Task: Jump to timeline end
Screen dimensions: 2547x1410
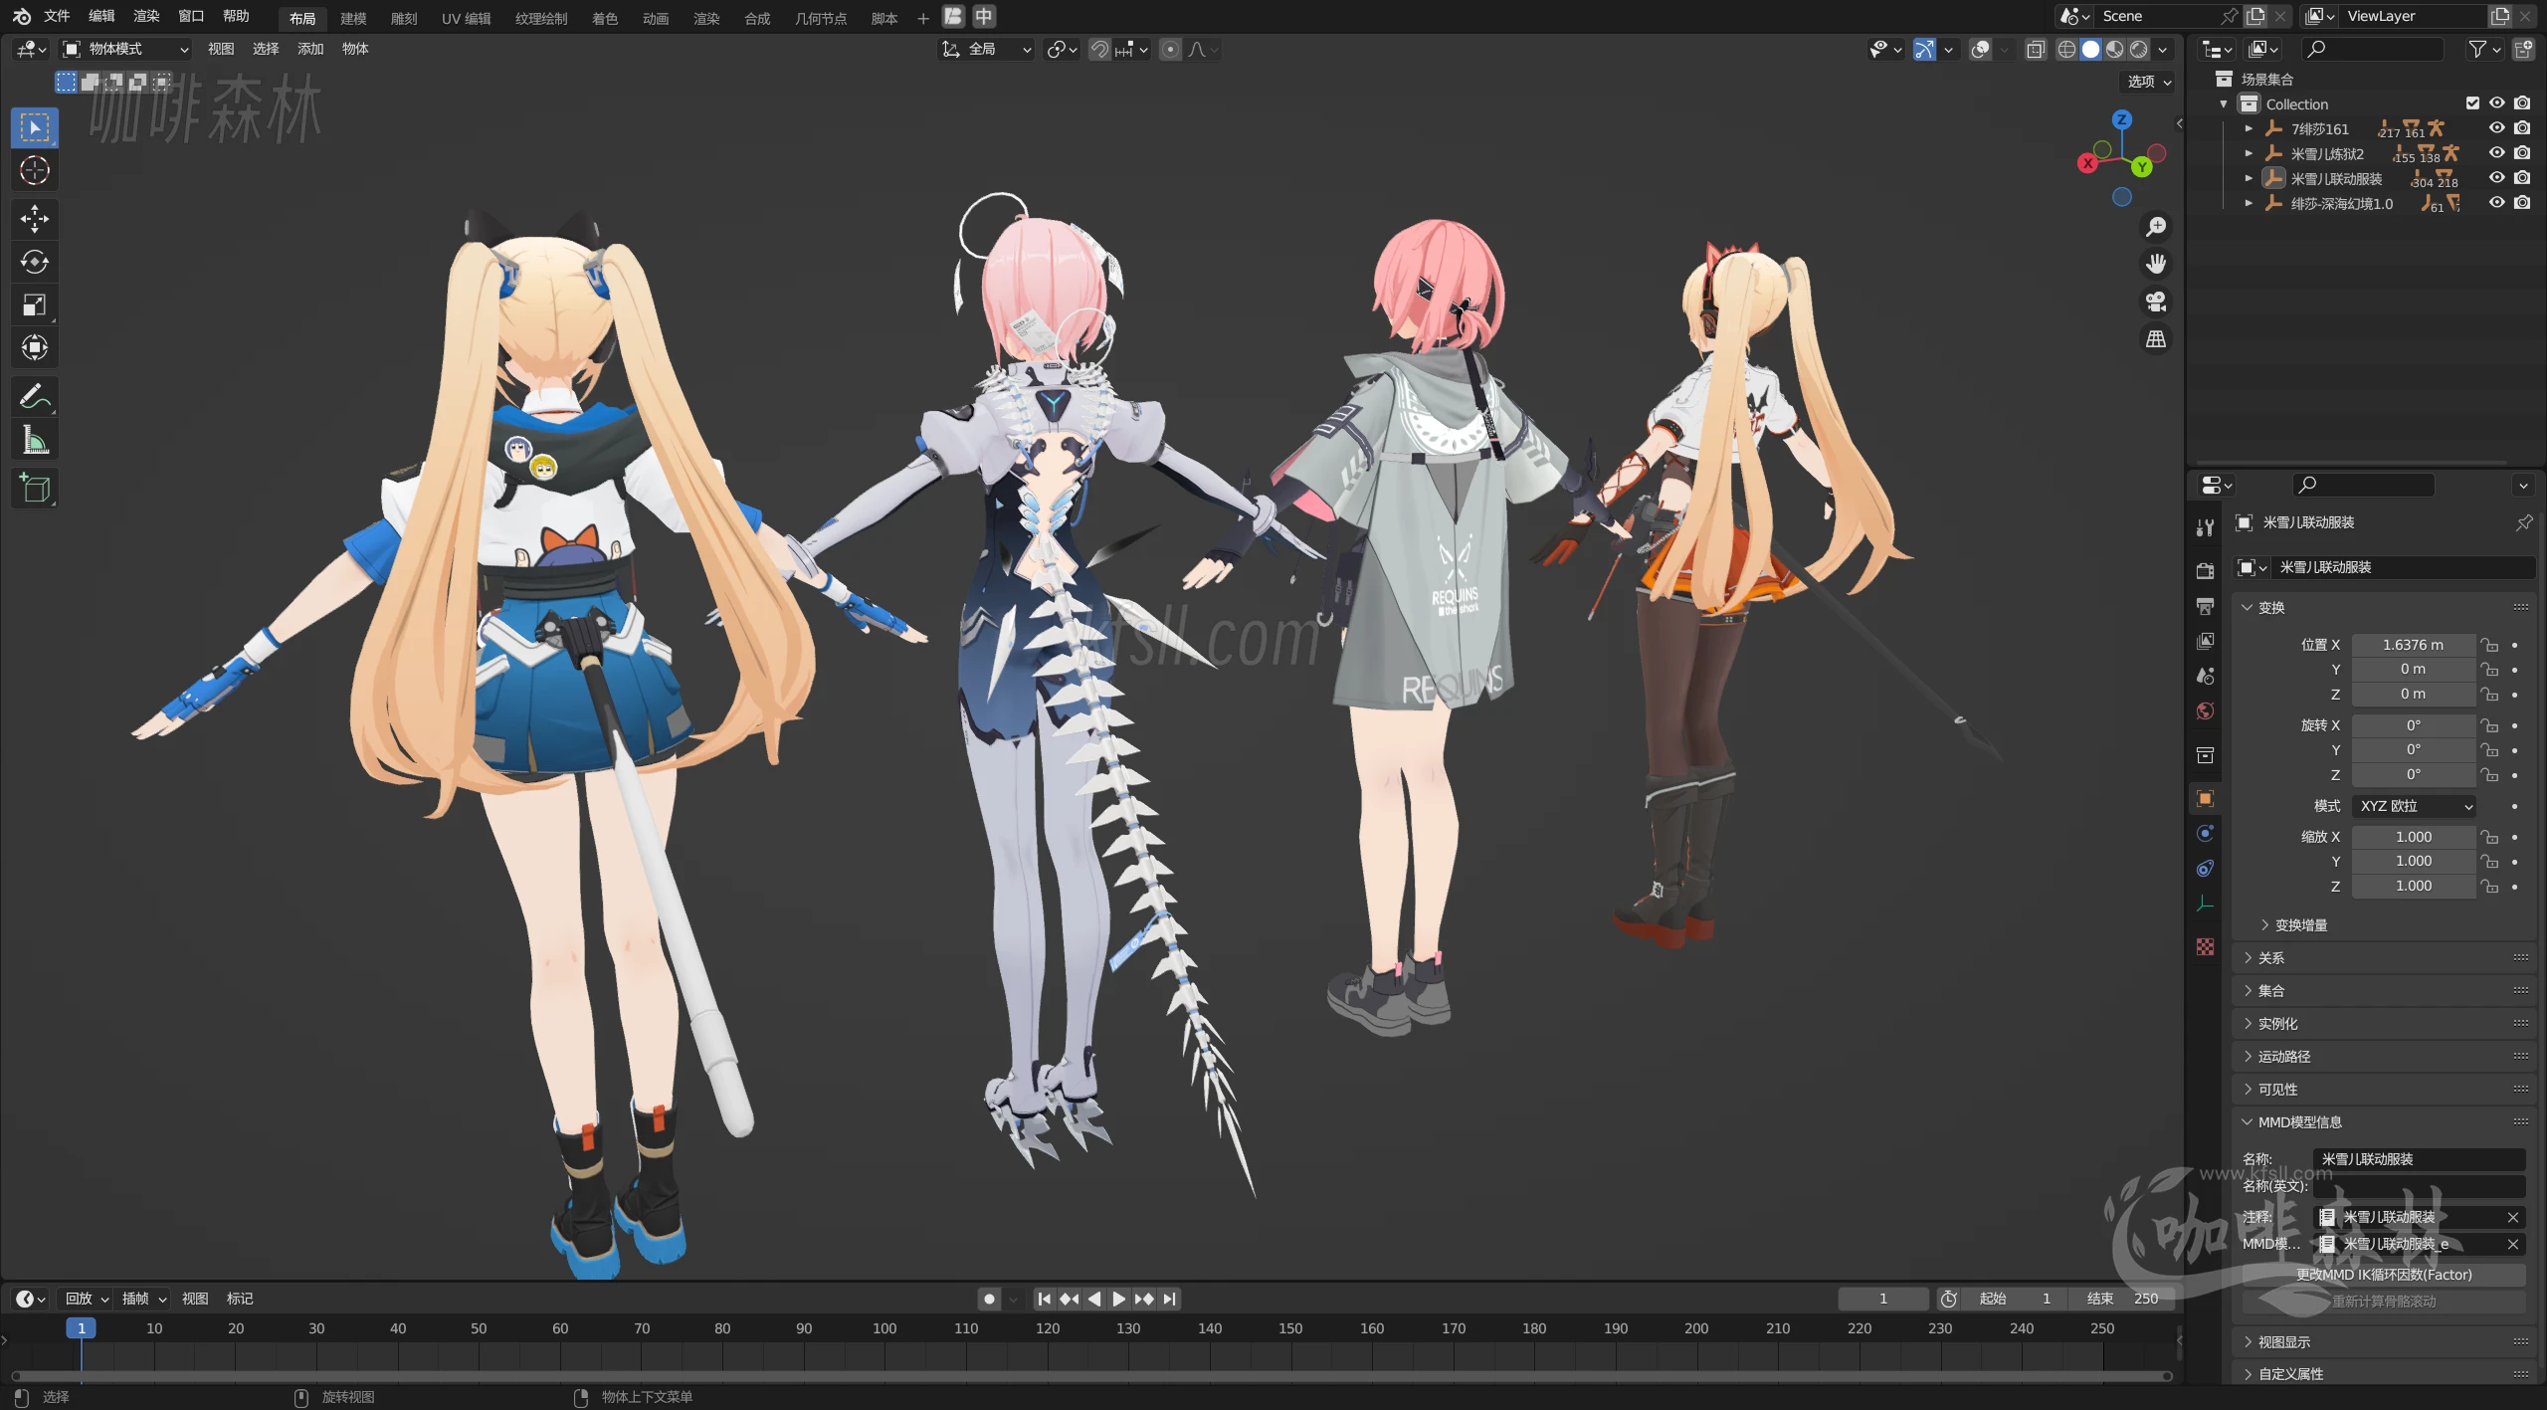Action: coord(1170,1299)
